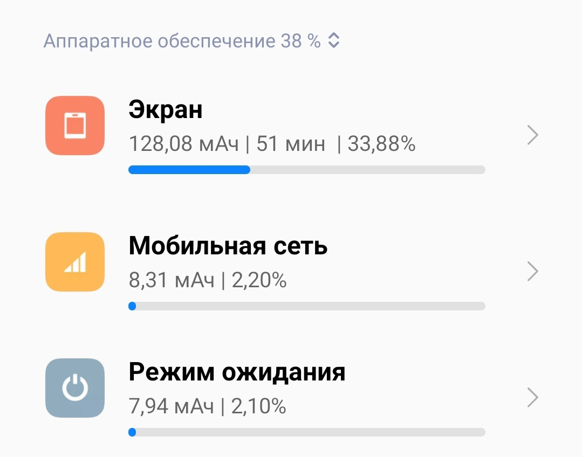
Task: Expand Режим ожидания using the right chevron
Action: click(532, 397)
